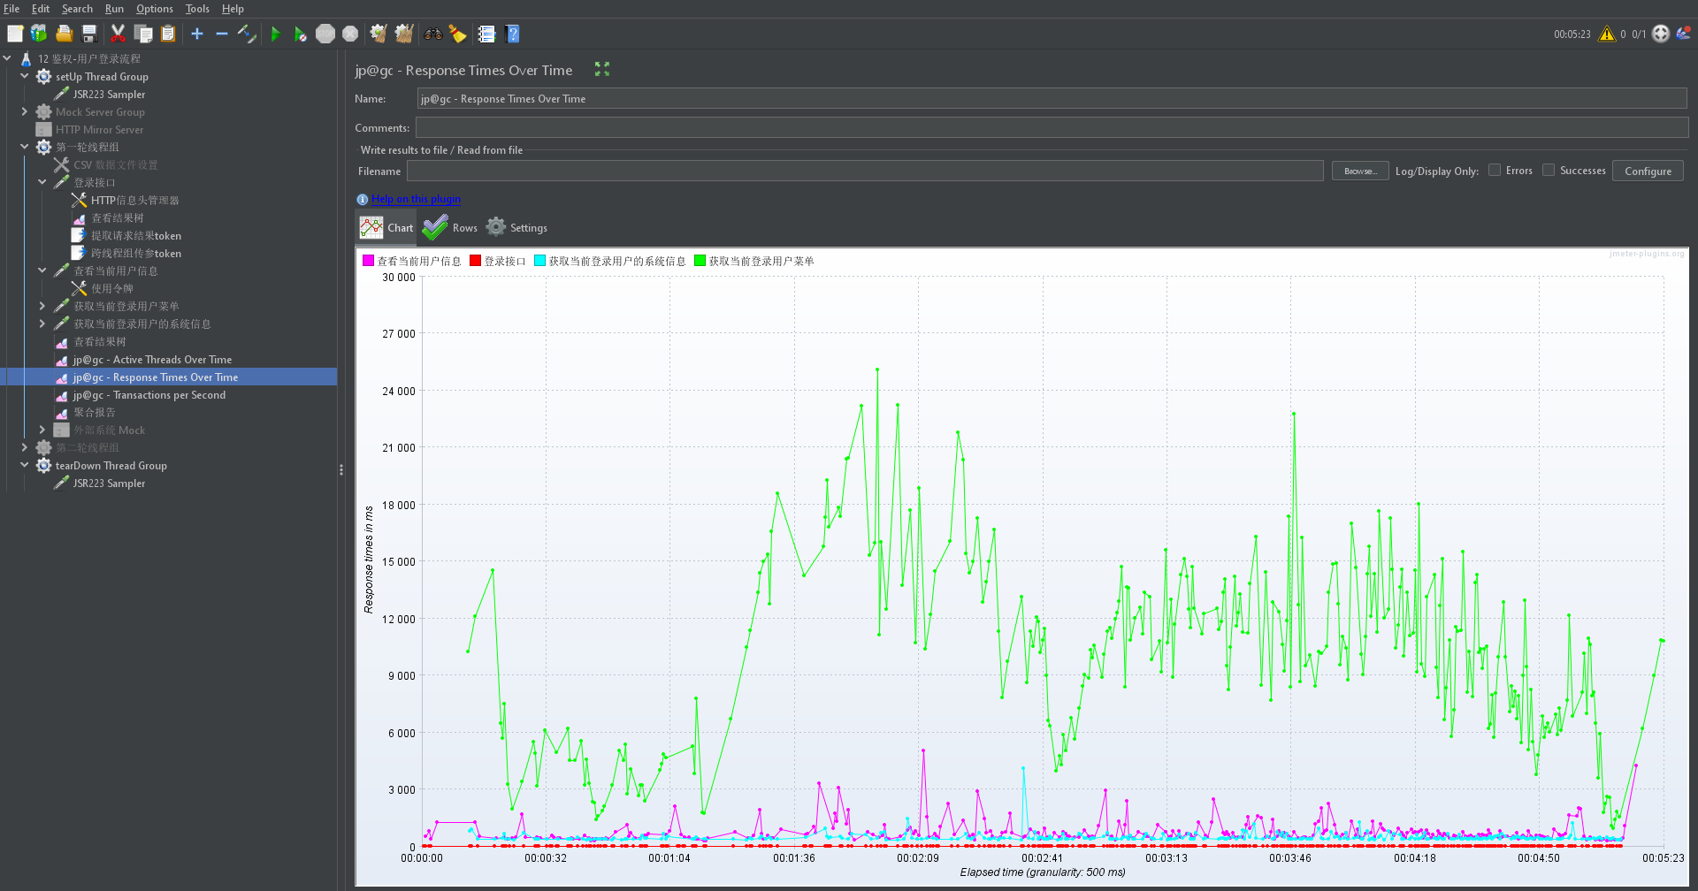
Task: Click the magenta 查看当前用户信息 legend swatch
Action: point(368,261)
